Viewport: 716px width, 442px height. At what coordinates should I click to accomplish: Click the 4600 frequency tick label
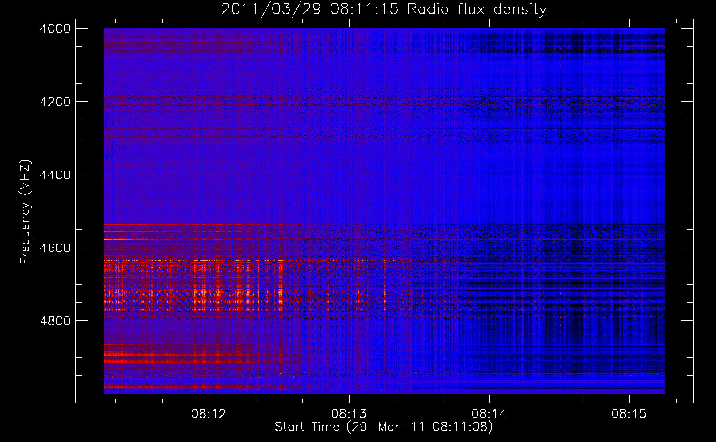(55, 248)
